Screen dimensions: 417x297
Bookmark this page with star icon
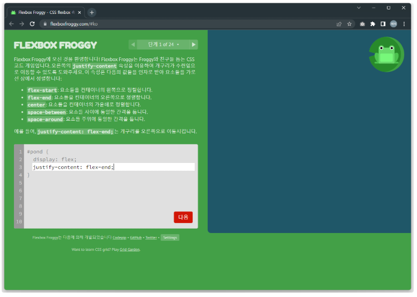pyautogui.click(x=349, y=24)
